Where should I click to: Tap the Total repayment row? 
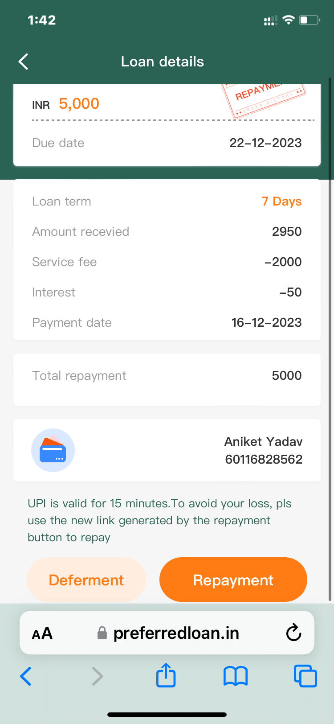click(x=167, y=376)
